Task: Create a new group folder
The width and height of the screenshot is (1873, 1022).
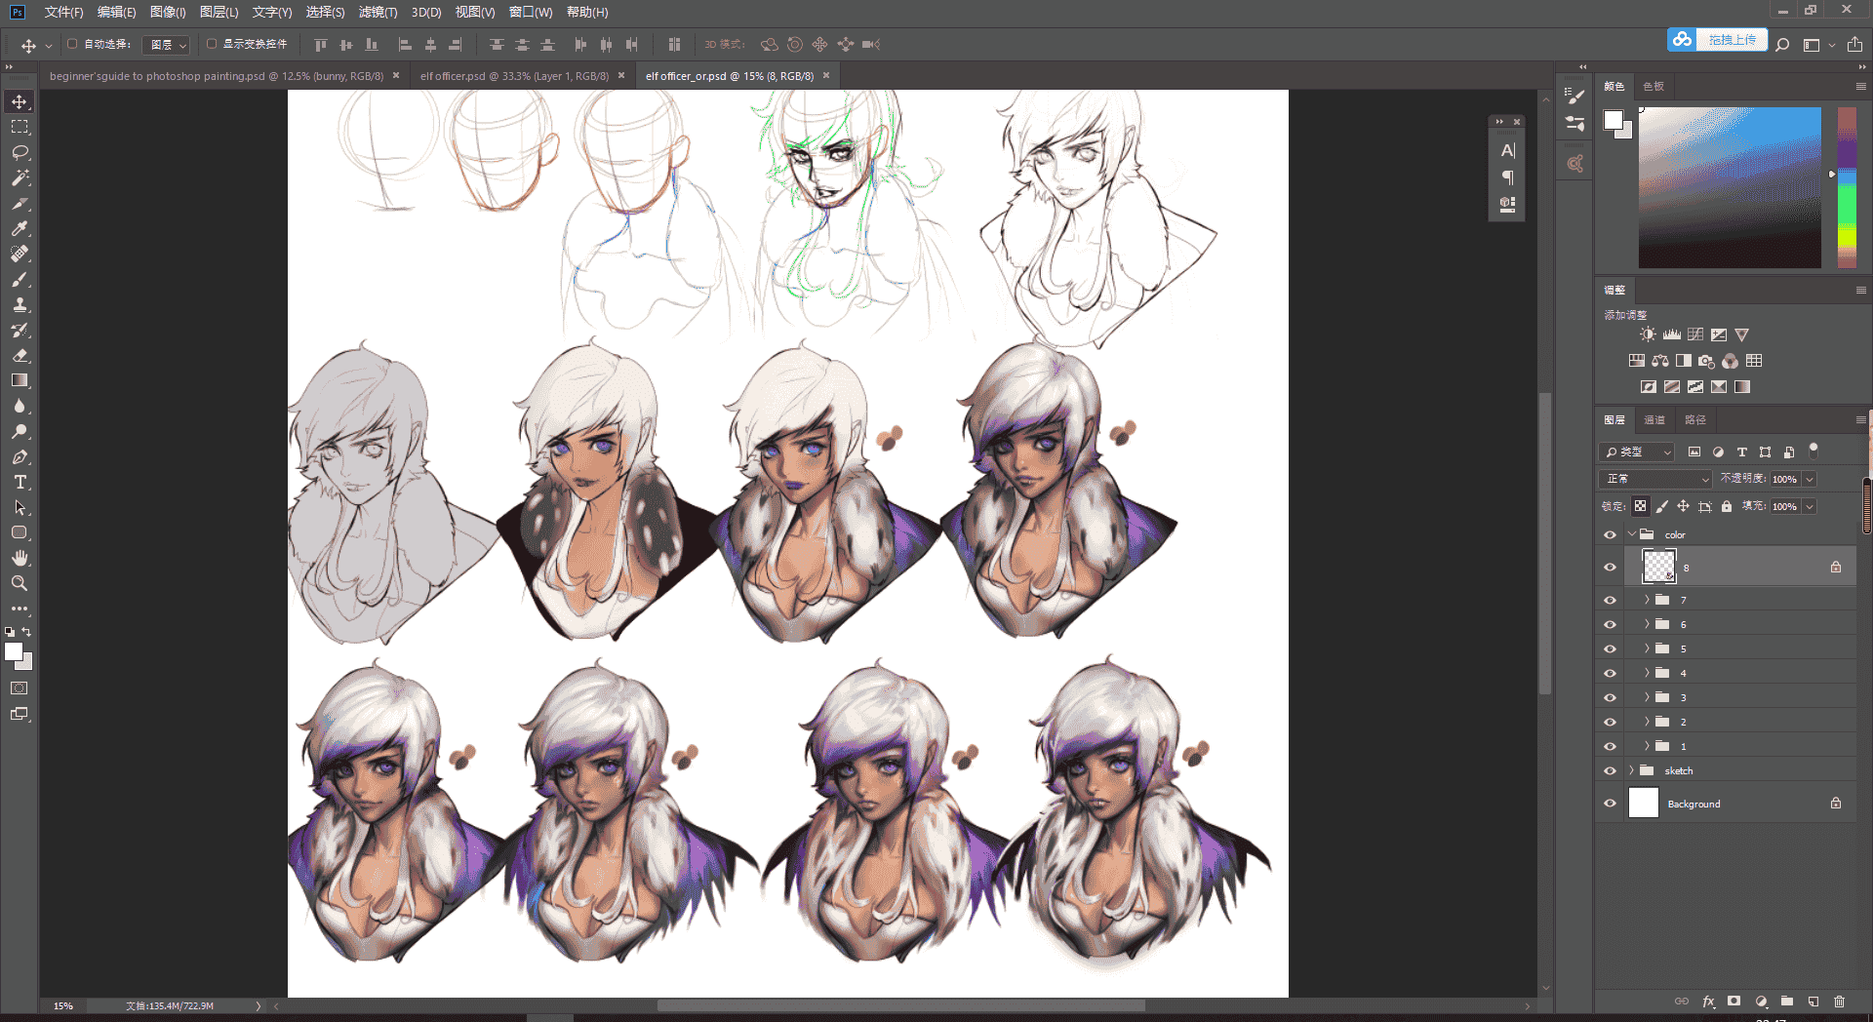Action: point(1787,1002)
